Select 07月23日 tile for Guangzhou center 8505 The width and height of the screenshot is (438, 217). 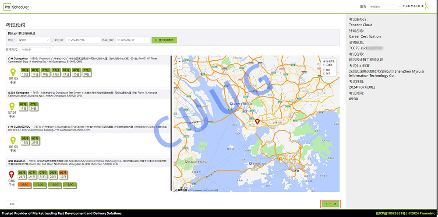56,72
